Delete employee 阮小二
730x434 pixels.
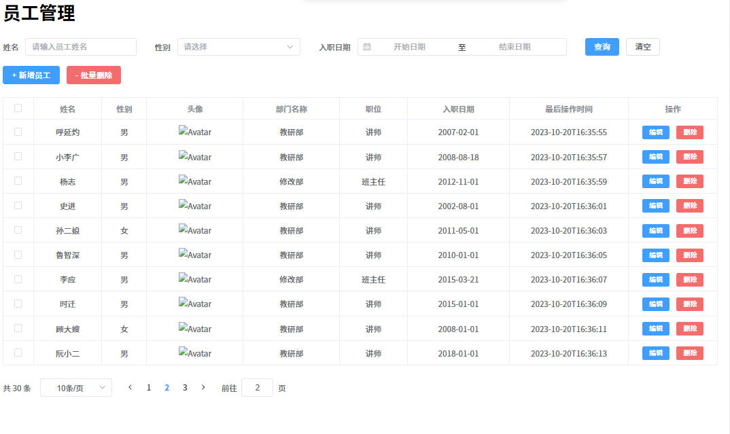click(689, 353)
